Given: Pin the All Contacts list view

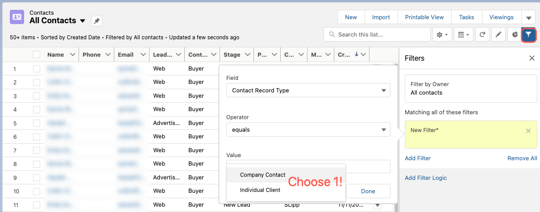Looking at the screenshot, I should (x=97, y=21).
